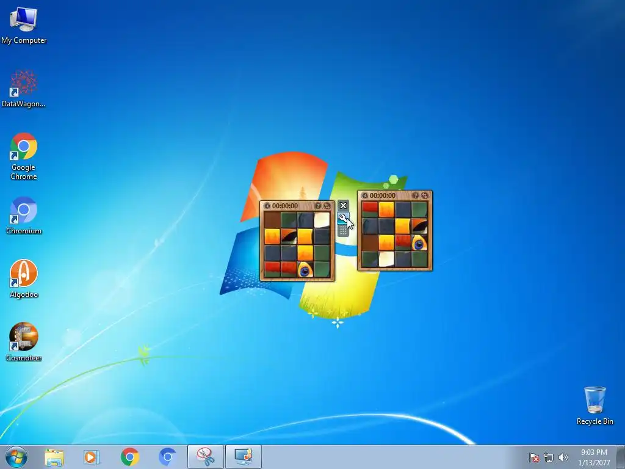Image resolution: width=625 pixels, height=469 pixels.
Task: Click Show desktop button at taskbar end
Action: [x=621, y=457]
